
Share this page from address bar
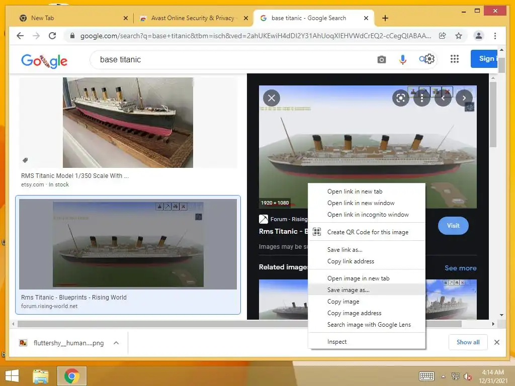(x=443, y=36)
